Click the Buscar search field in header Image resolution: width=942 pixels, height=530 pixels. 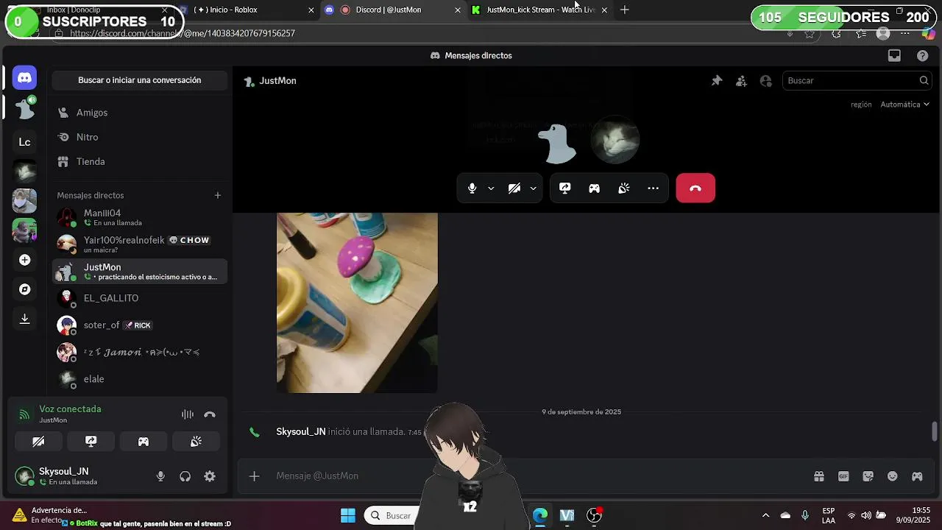pos(857,80)
